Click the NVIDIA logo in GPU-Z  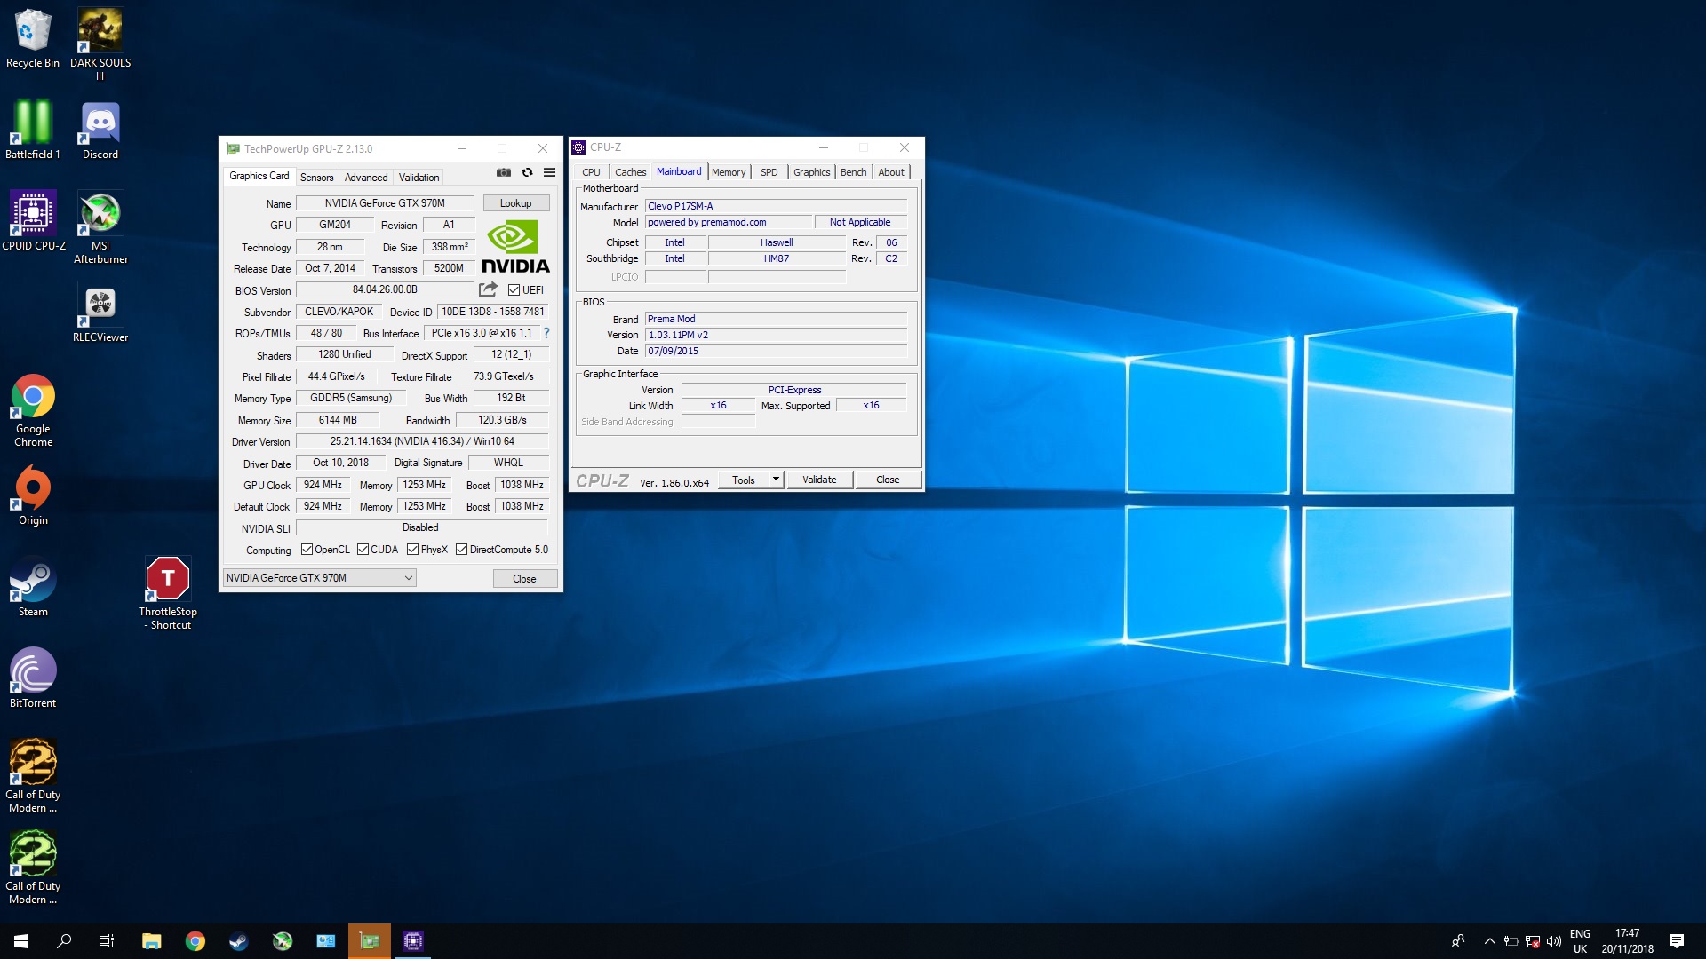[515, 246]
